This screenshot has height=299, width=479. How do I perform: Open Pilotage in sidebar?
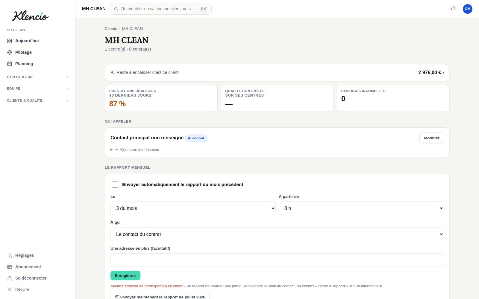tap(38, 52)
